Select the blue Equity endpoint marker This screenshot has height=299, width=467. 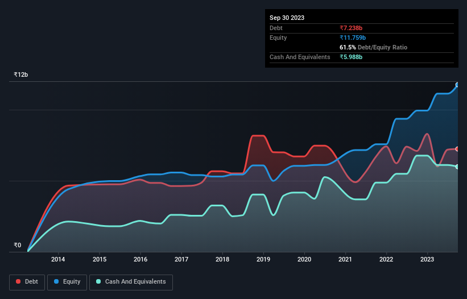(457, 85)
